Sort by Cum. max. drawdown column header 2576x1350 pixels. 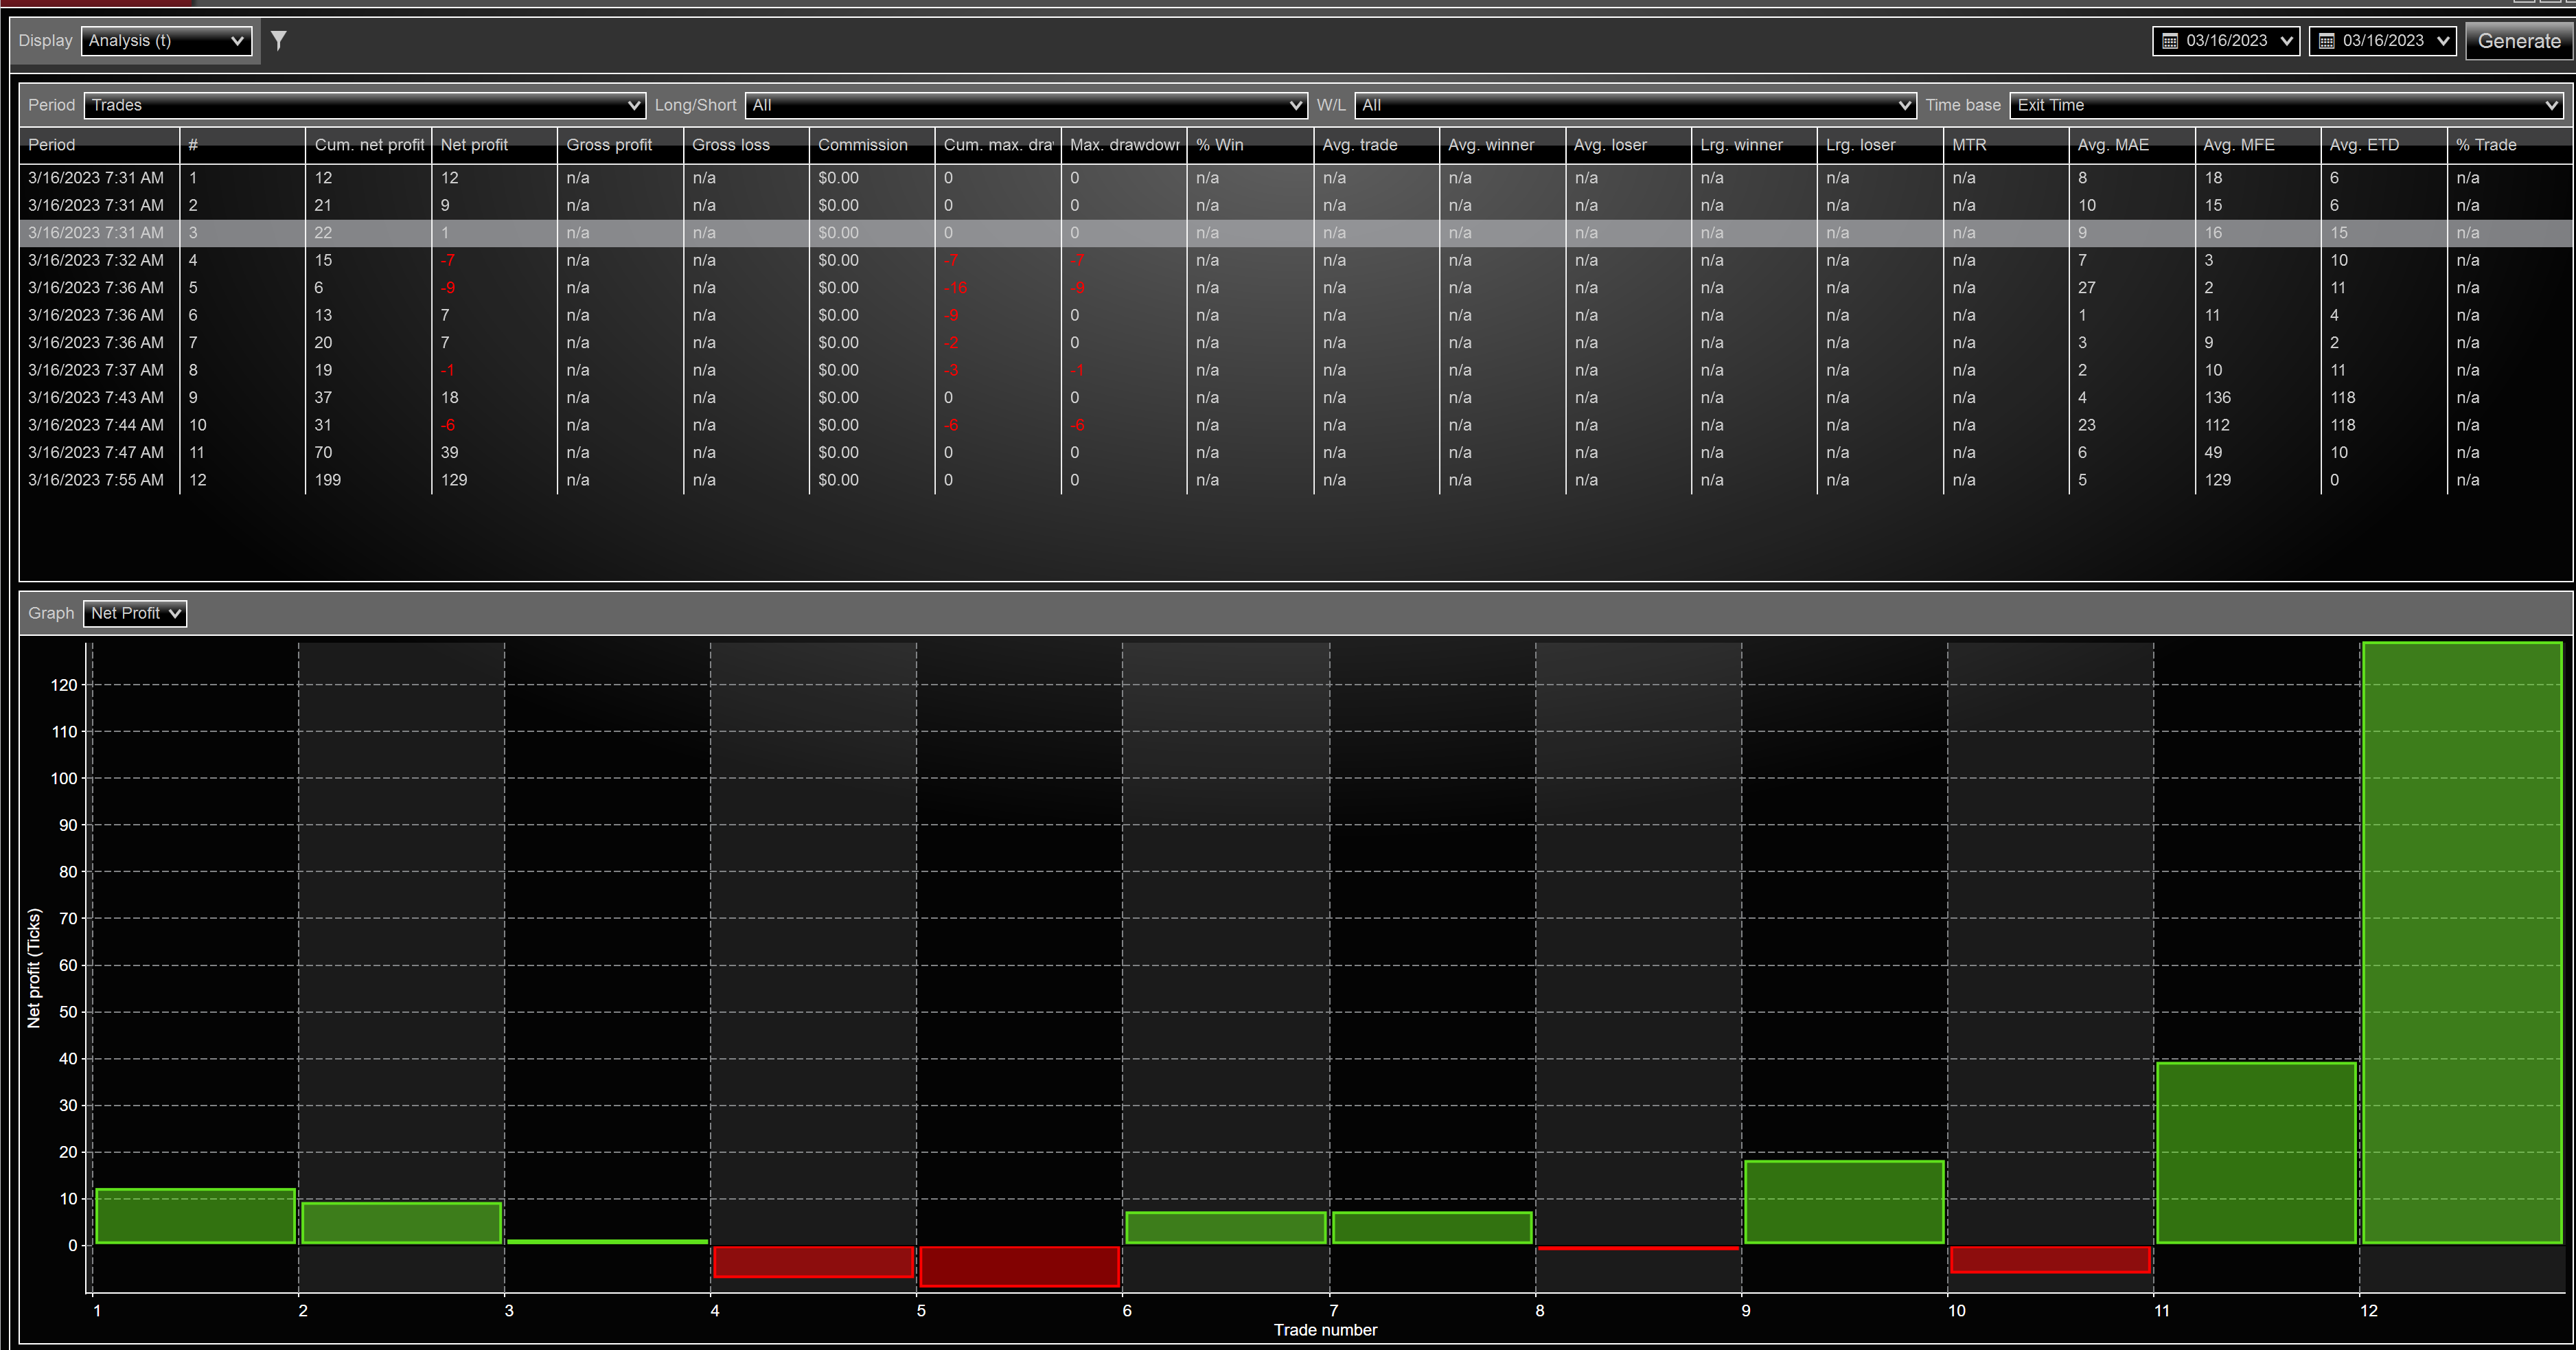(x=998, y=145)
